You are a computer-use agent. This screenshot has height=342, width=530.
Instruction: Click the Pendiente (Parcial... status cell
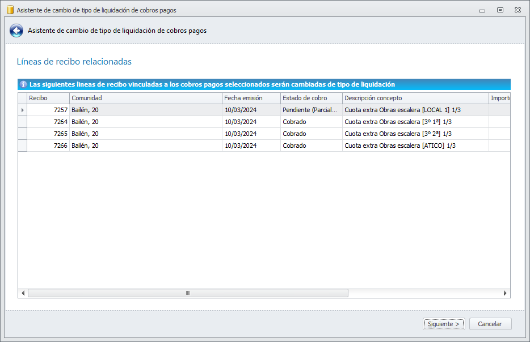tap(312, 110)
